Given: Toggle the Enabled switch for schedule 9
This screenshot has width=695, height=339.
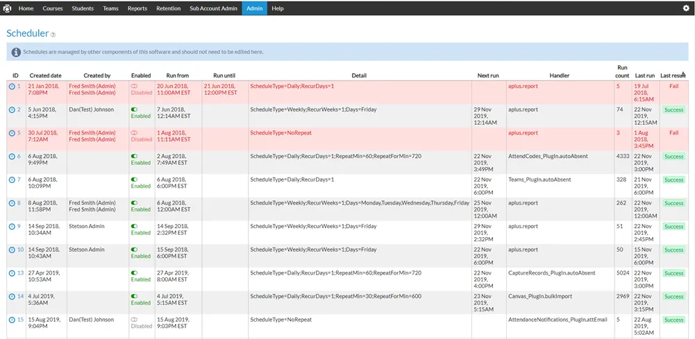Looking at the screenshot, I should (134, 226).
